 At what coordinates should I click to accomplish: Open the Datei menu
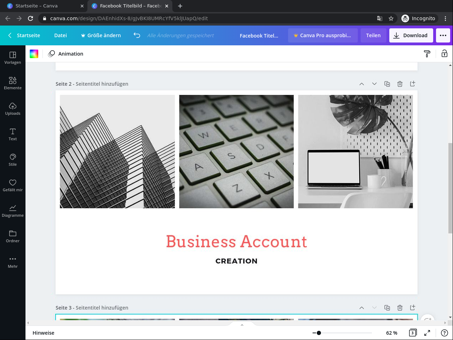pyautogui.click(x=61, y=35)
